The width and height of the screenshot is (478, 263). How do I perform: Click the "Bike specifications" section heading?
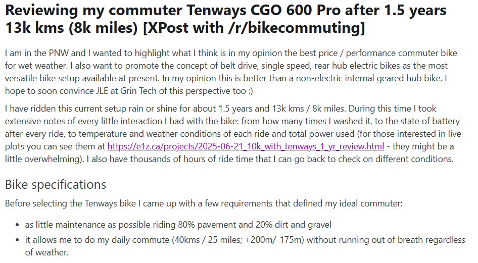56,184
